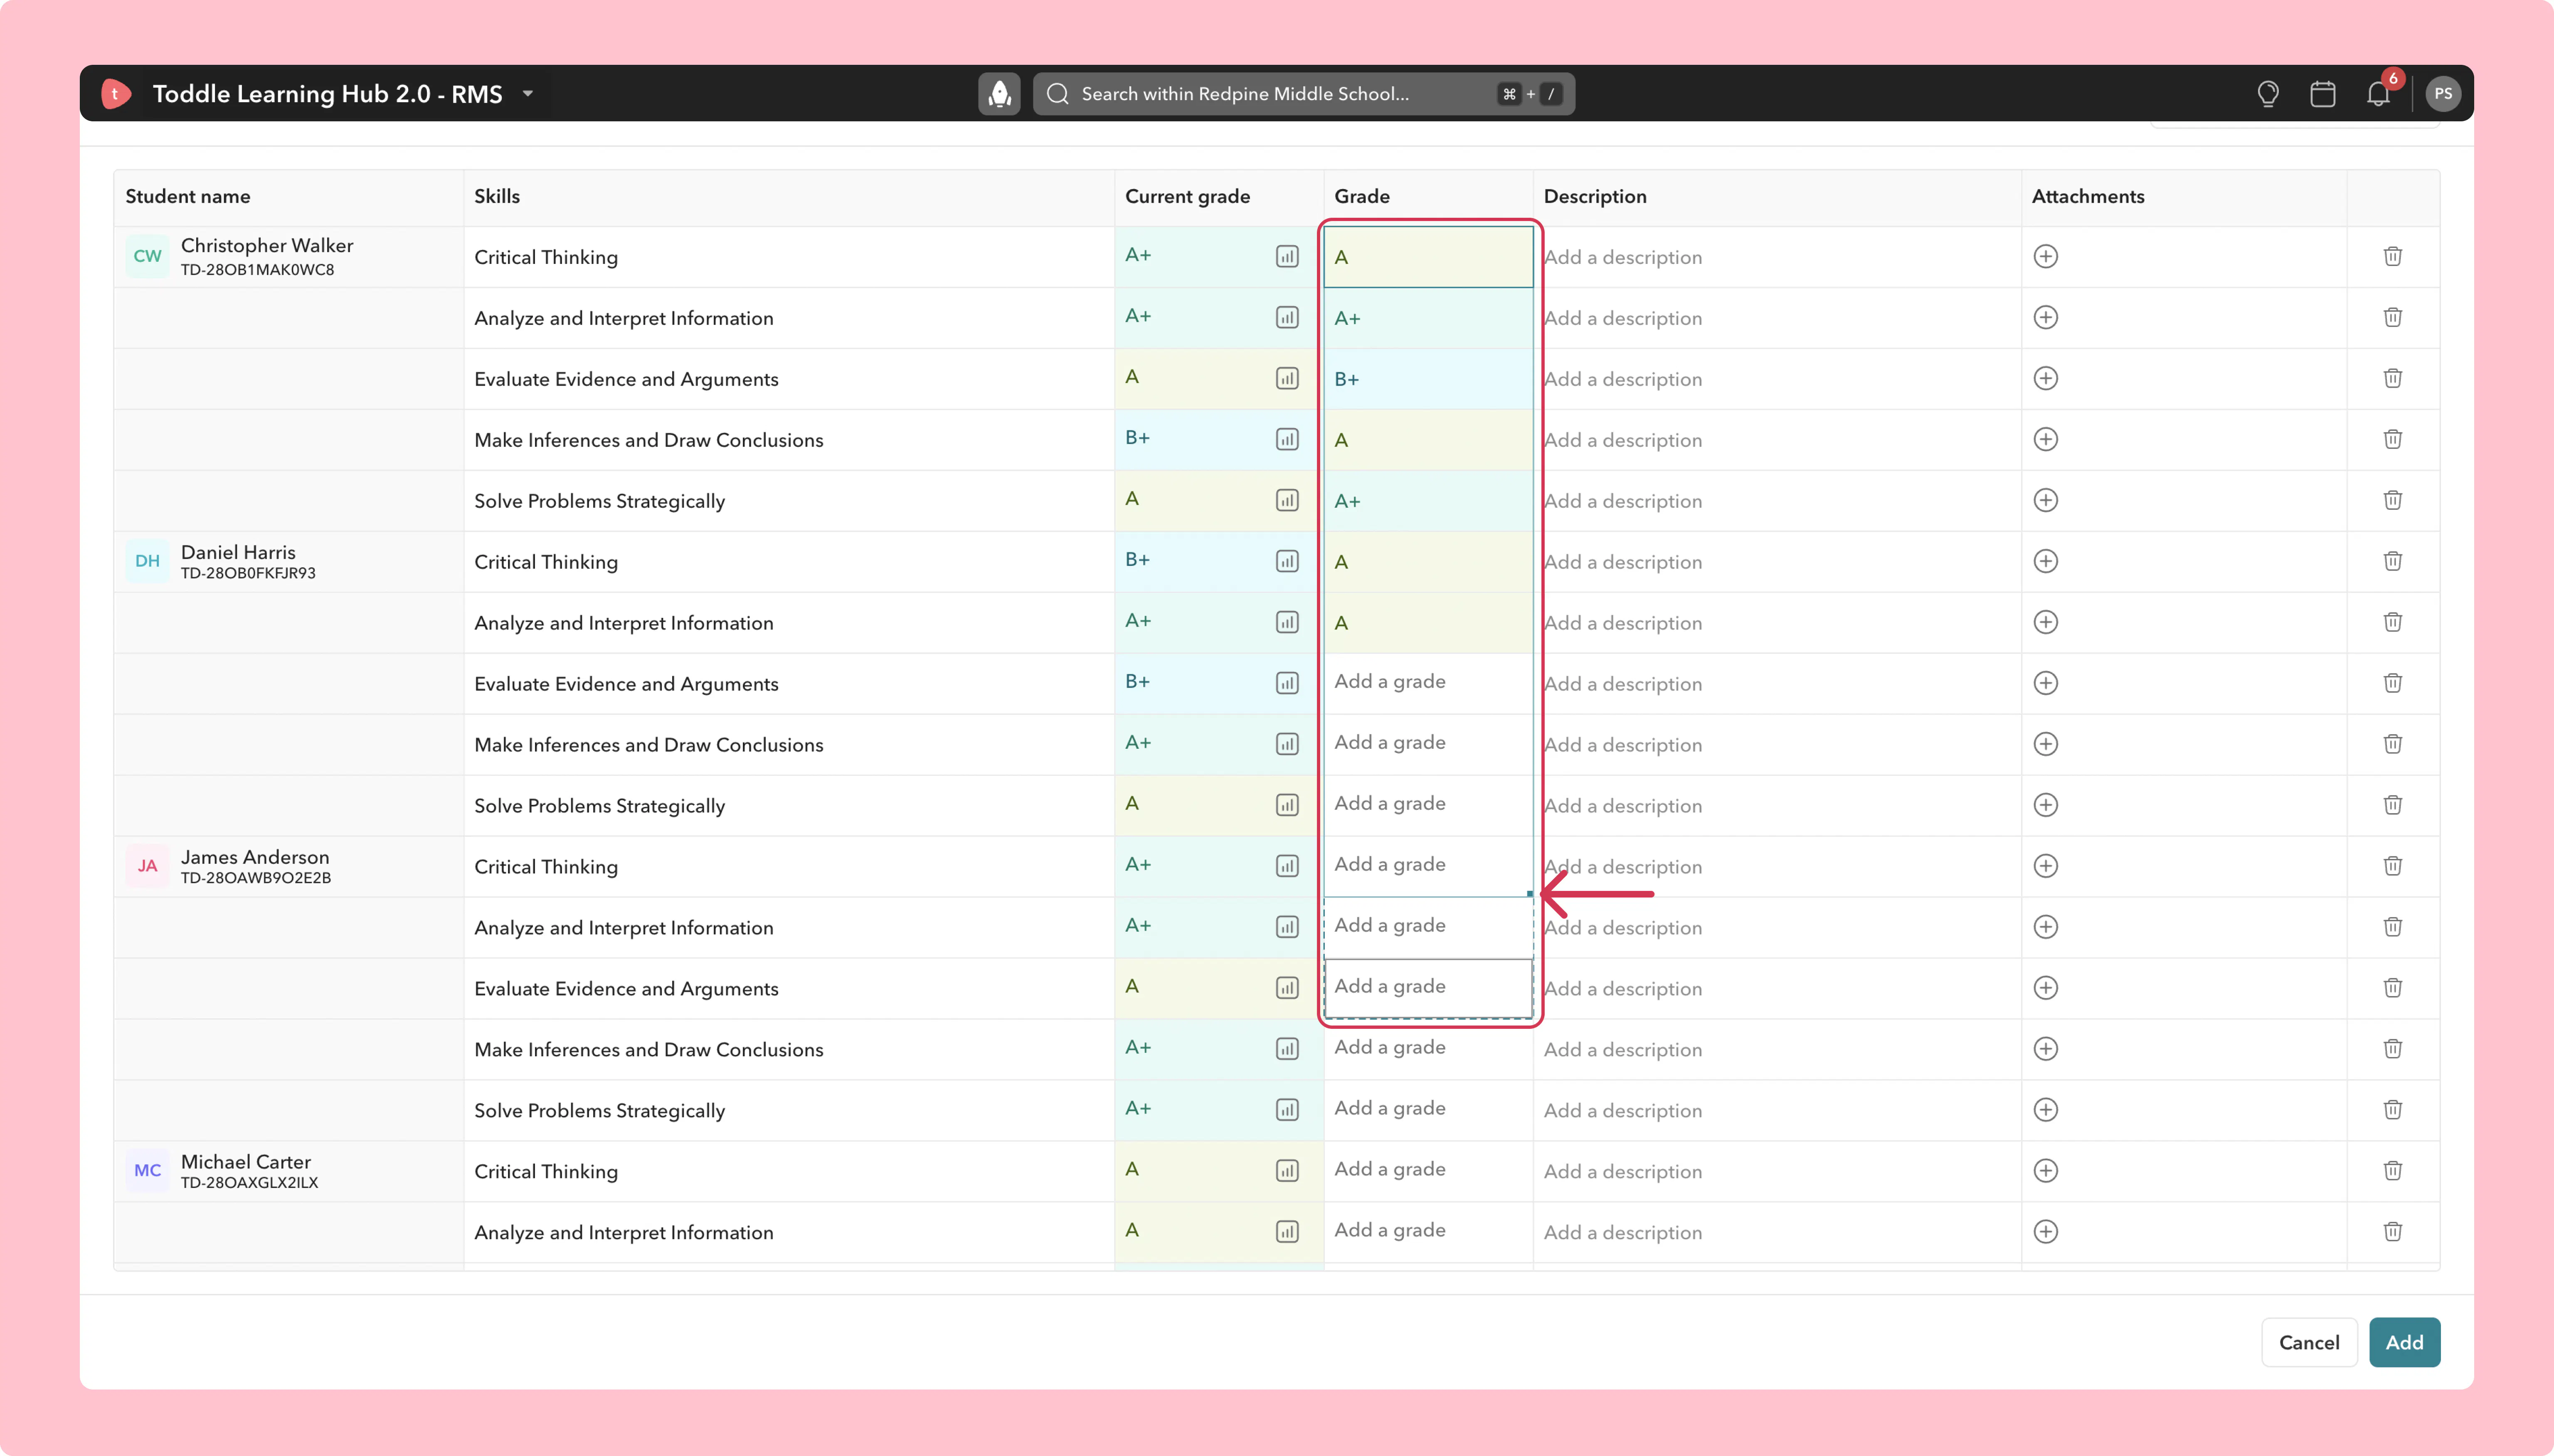The height and width of the screenshot is (1456, 2554).
Task: Open grade A for Daniel Harris Analyze and Interpret
Action: click(1429, 623)
